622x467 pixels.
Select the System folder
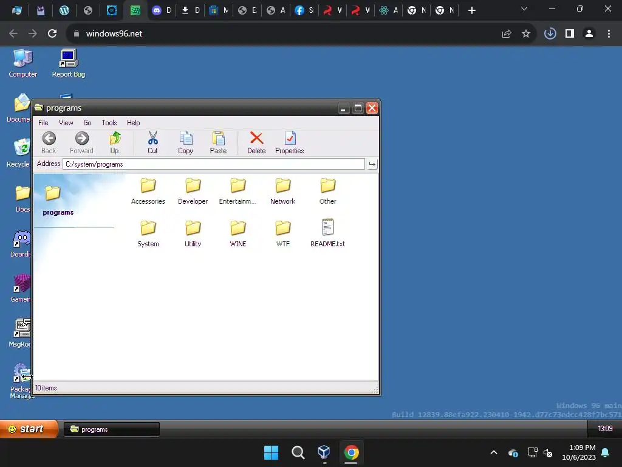click(148, 233)
